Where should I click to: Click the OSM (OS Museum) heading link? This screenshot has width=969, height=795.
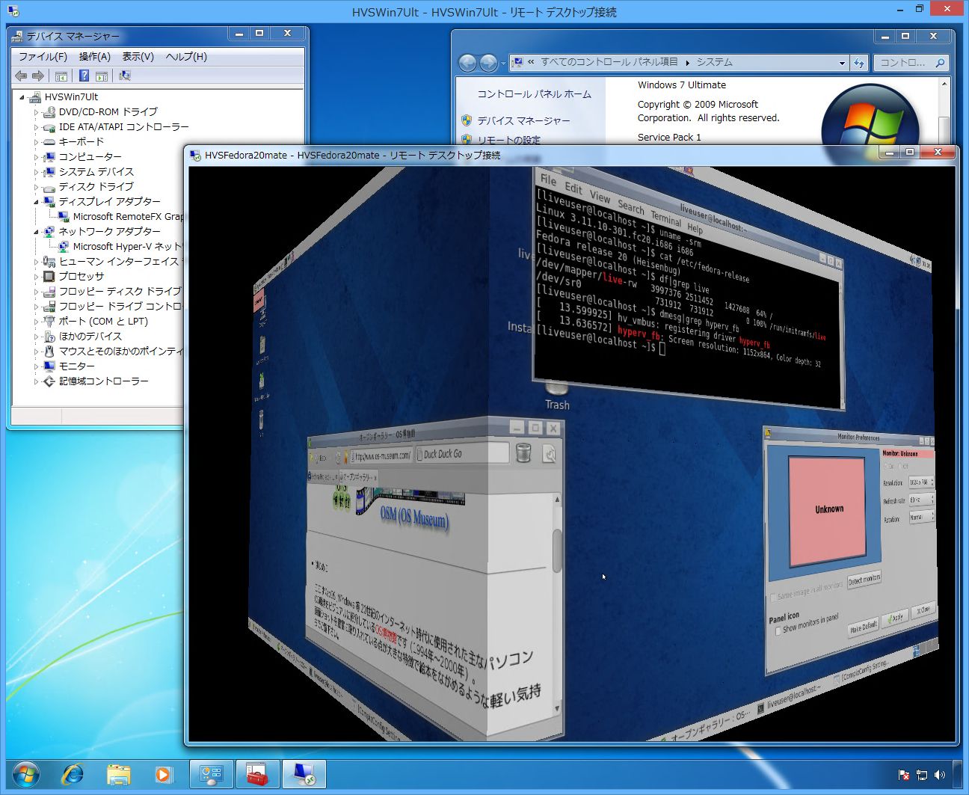click(414, 517)
